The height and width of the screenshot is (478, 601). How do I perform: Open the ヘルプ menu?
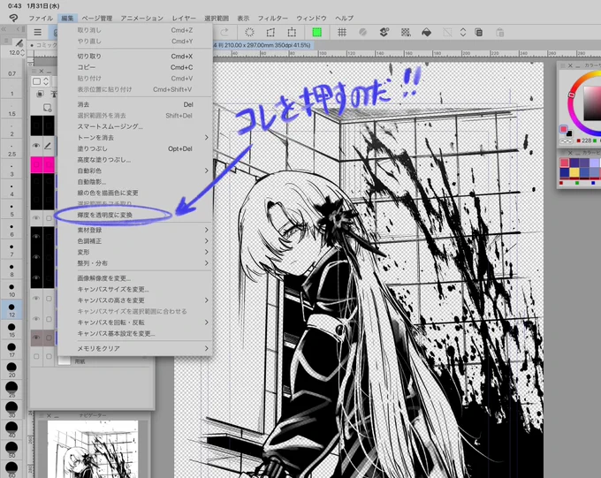pyautogui.click(x=344, y=18)
